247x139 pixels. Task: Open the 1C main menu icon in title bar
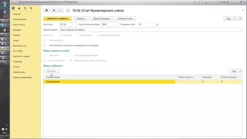12,2
